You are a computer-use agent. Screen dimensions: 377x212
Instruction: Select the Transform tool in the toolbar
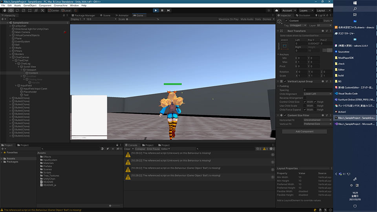(x=36, y=10)
